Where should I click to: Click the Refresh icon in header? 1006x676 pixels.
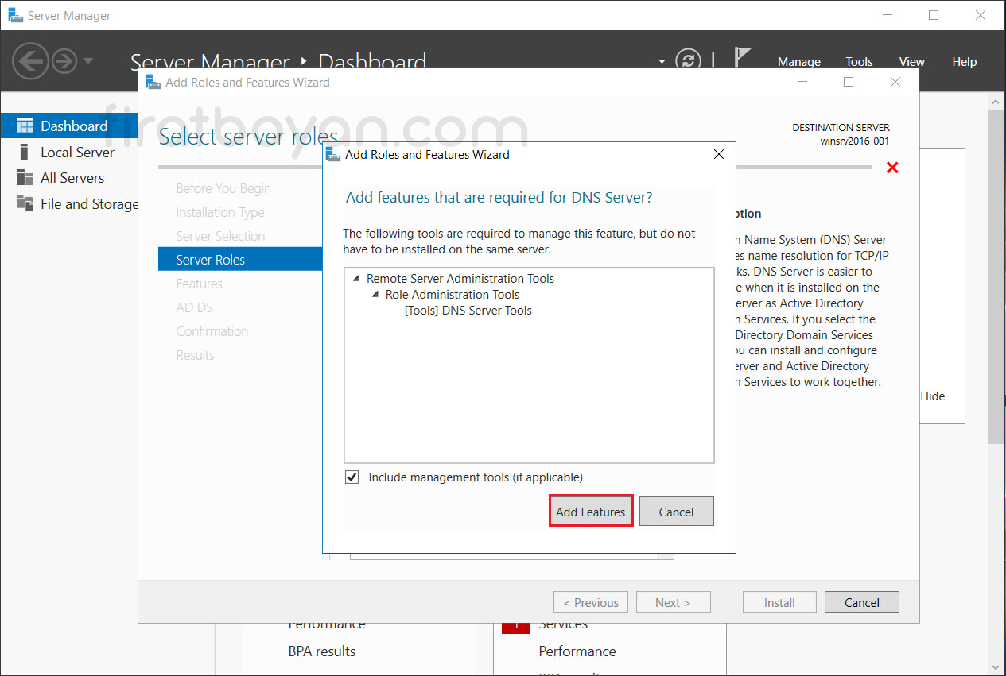(x=689, y=60)
